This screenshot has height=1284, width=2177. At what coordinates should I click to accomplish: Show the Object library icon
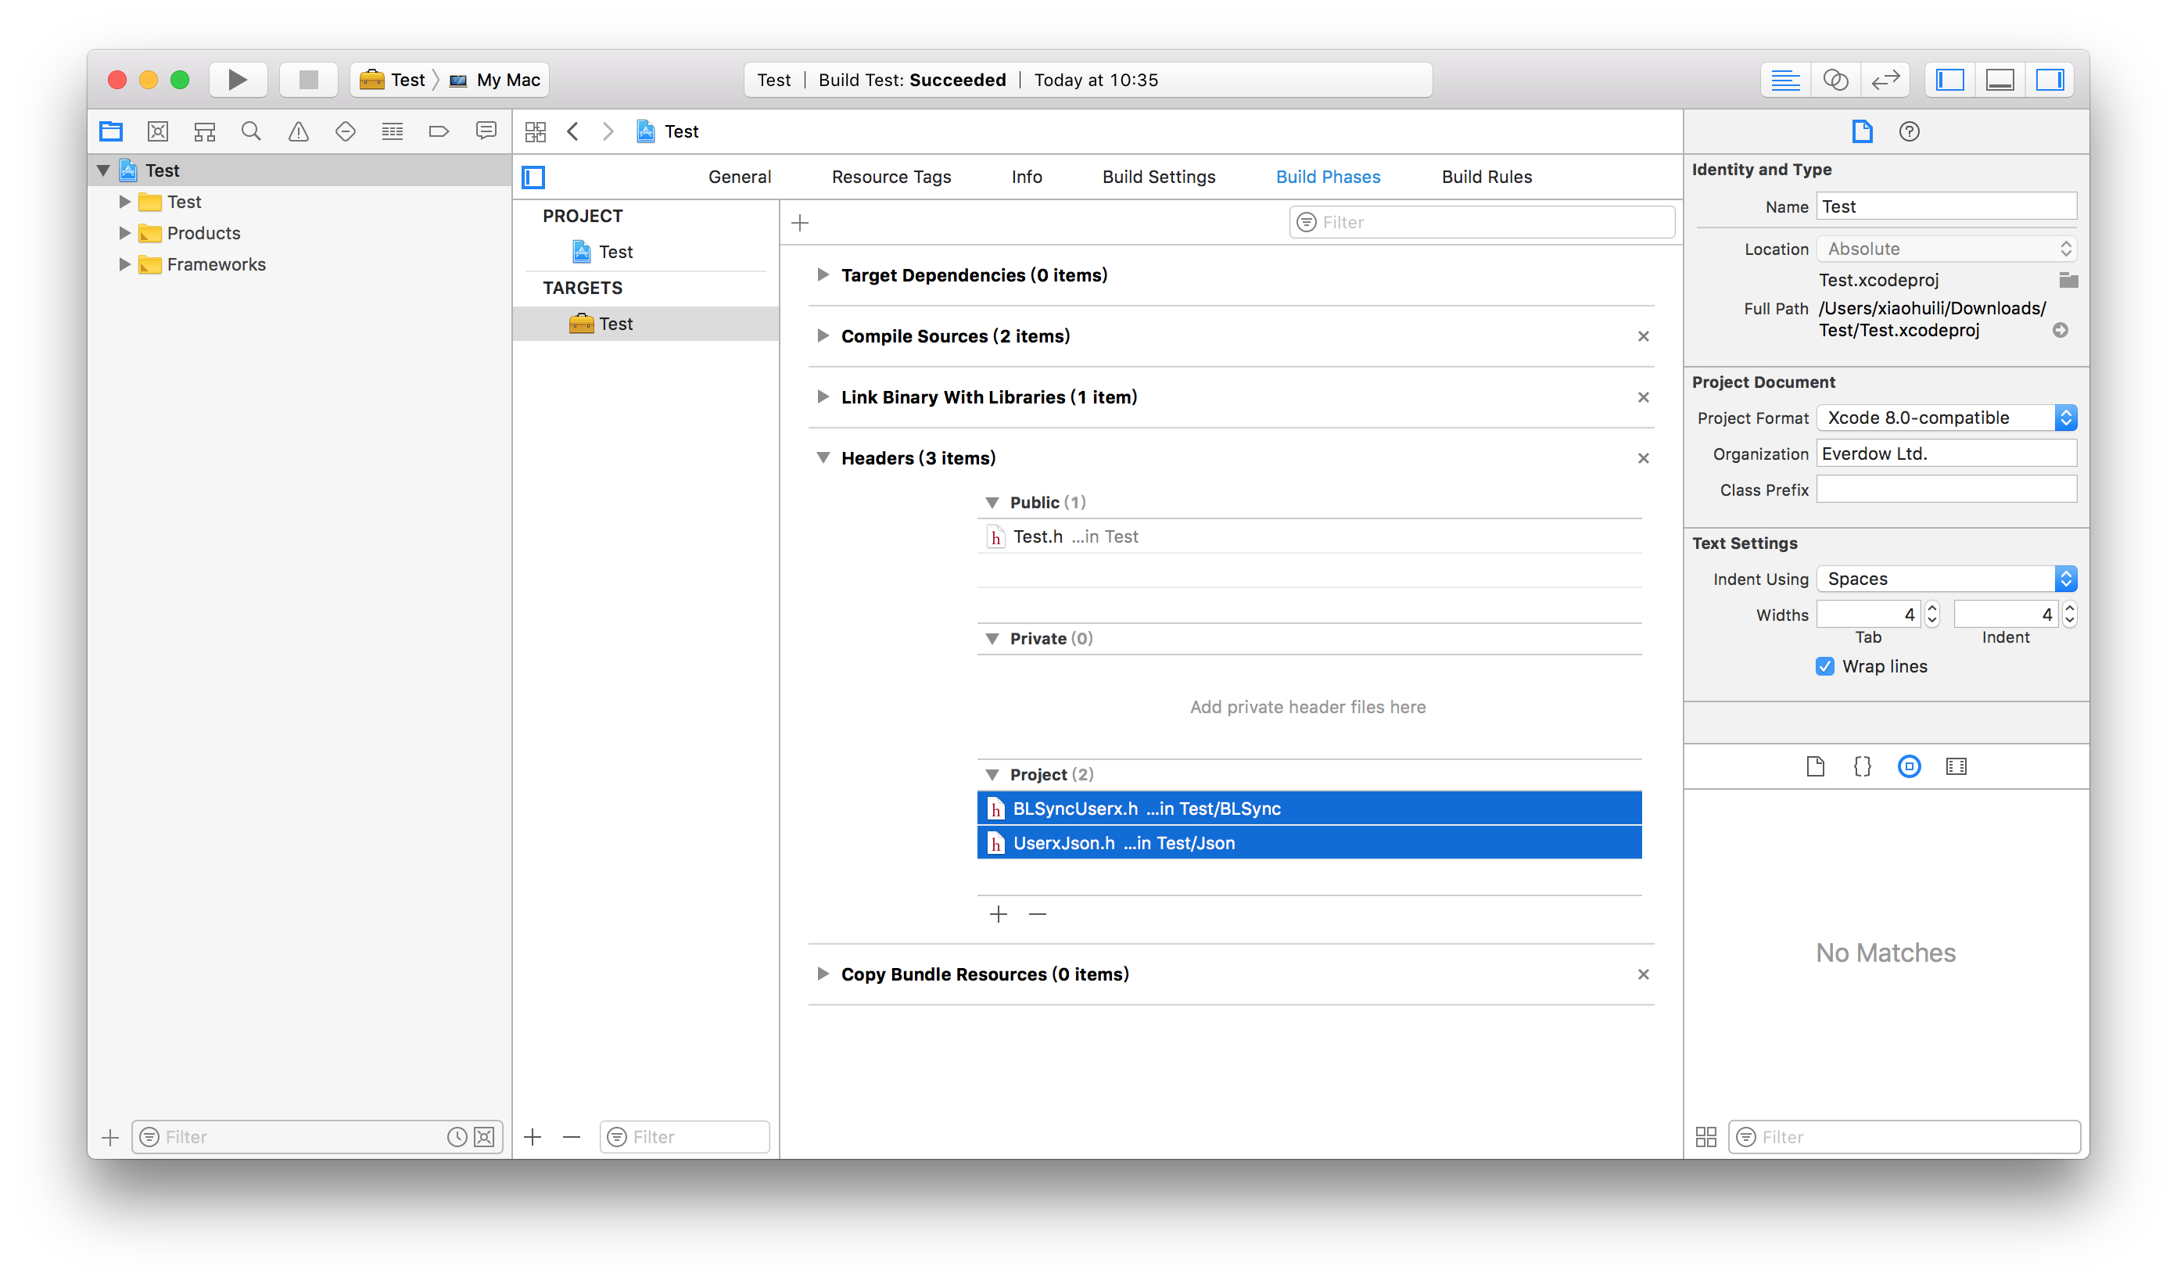click(1909, 766)
